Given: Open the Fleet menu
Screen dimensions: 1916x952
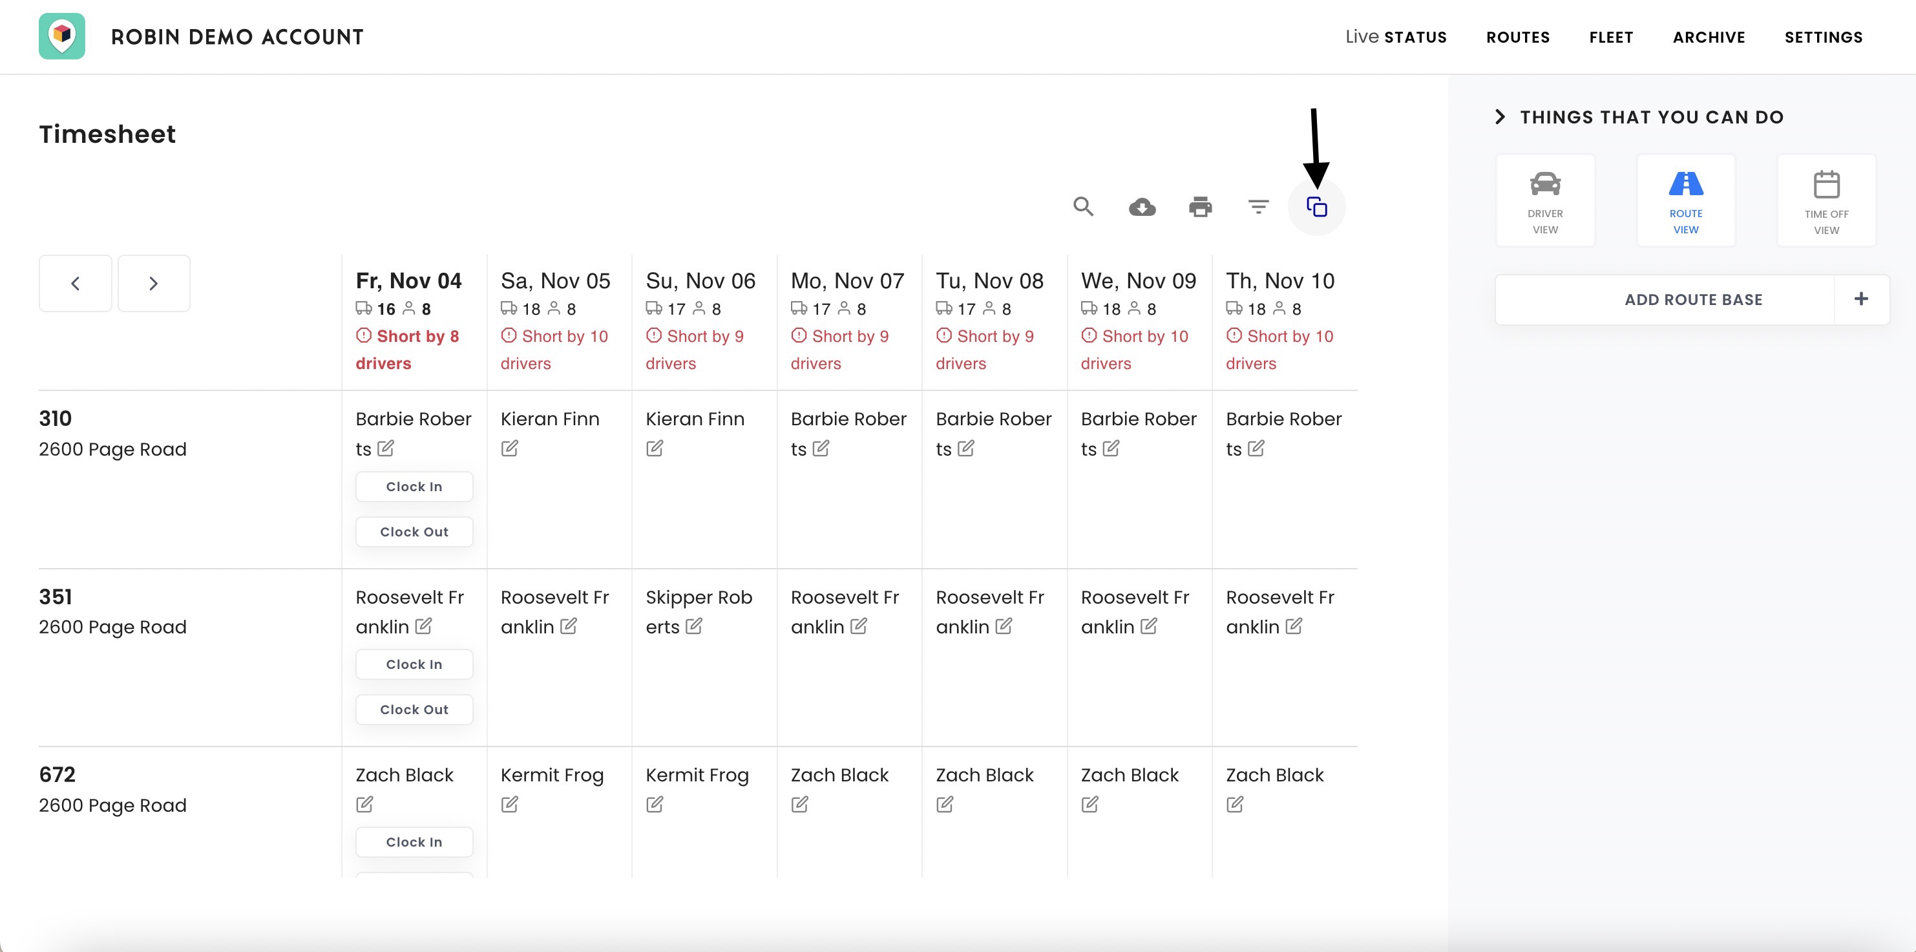Looking at the screenshot, I should [1611, 37].
